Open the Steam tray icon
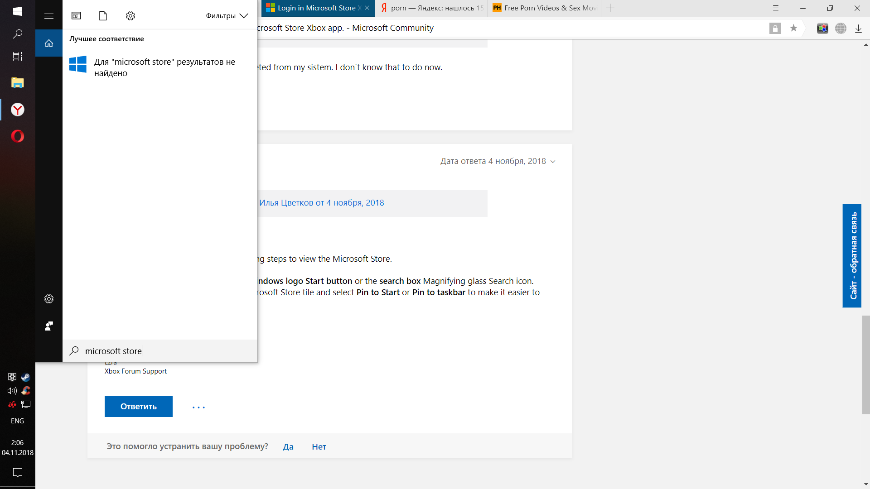Screen dimensions: 870x489 [26, 377]
